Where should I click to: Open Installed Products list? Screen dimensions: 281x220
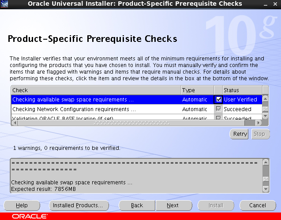pyautogui.click(x=79, y=205)
